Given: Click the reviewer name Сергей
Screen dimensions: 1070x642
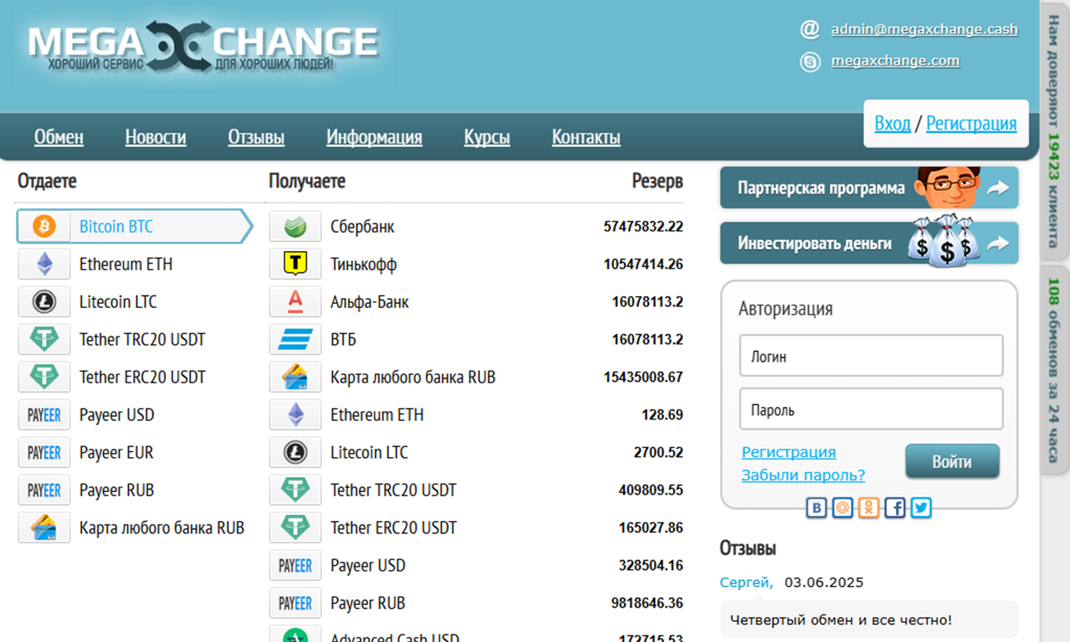Looking at the screenshot, I should 747,582.
